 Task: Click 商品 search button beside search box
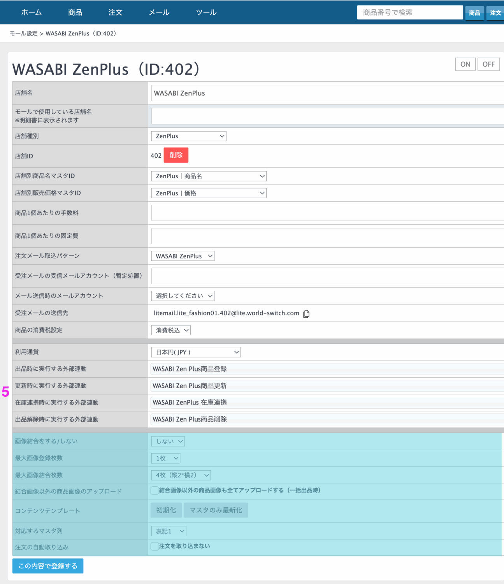click(x=474, y=13)
